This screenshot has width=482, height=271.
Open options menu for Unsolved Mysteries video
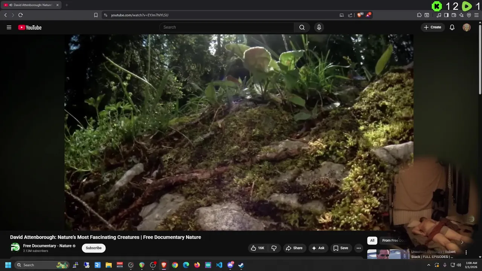click(x=466, y=253)
